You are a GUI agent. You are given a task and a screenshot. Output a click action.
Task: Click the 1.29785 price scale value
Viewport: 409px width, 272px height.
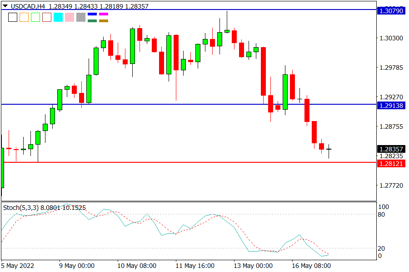point(391,68)
